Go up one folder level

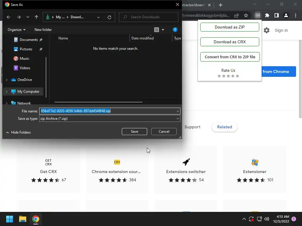[x=36, y=17]
